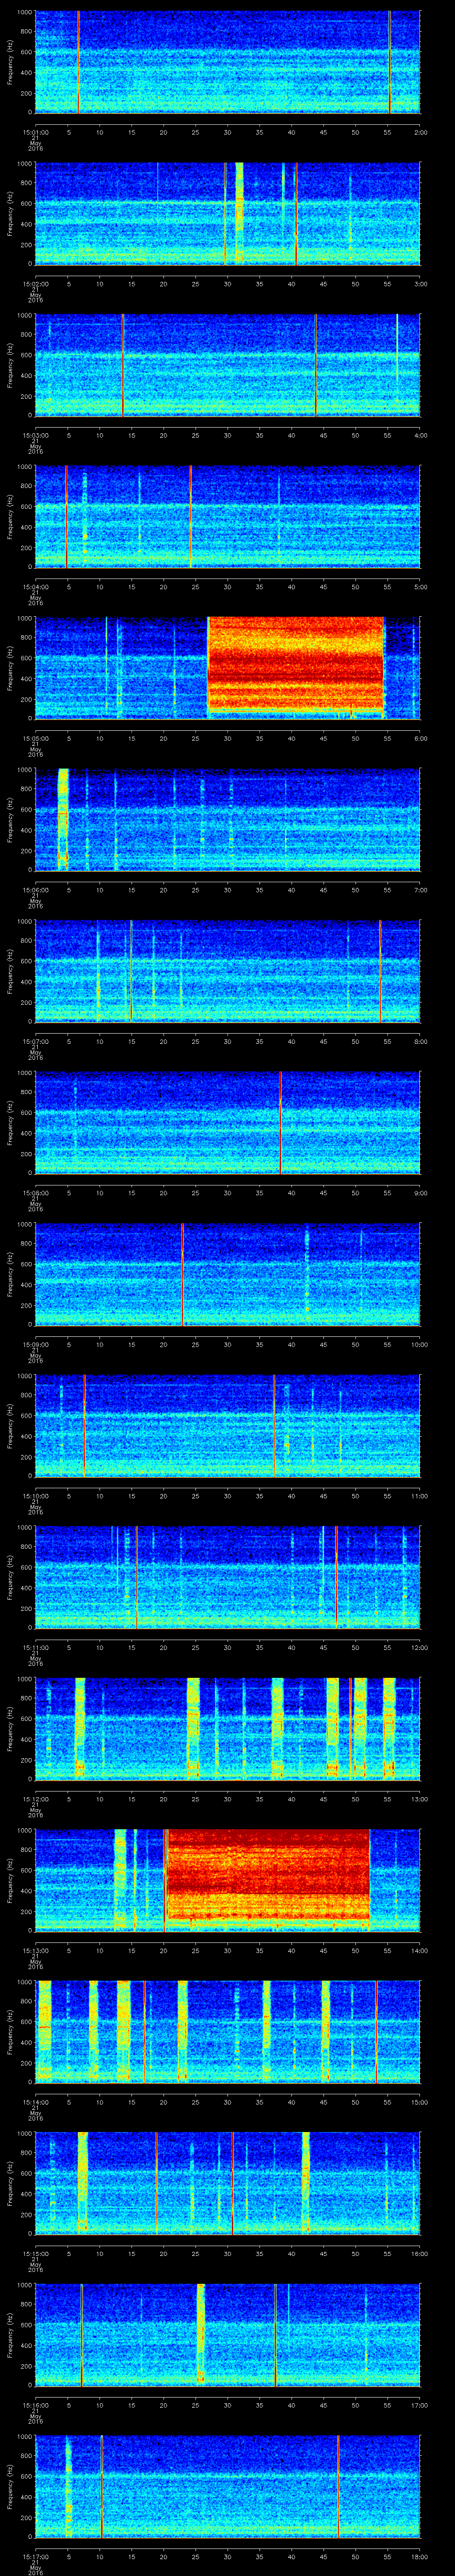Select the spectrogram panel starting at 15:06:00

228,820
